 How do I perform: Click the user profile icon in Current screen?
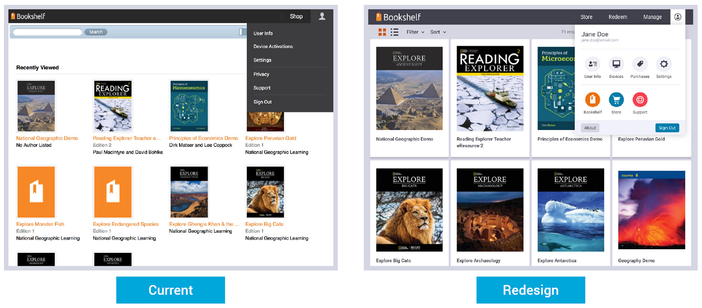322,17
